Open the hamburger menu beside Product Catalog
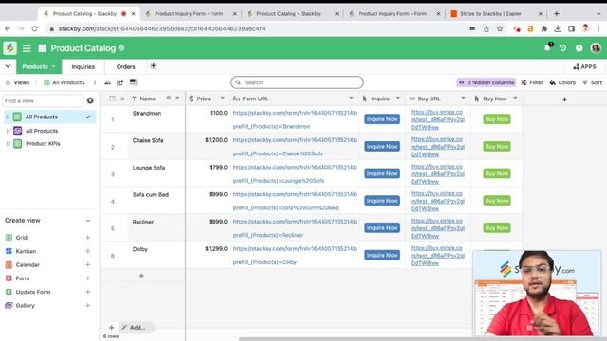607x341 pixels. [27, 48]
